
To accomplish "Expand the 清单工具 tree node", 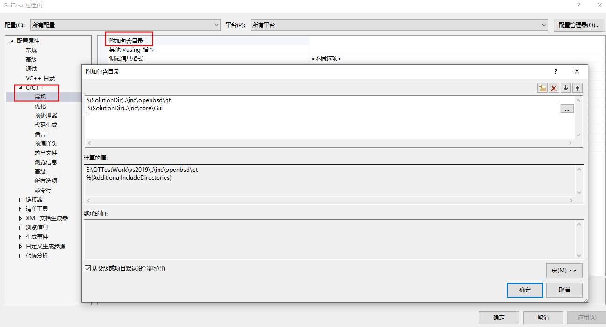I will pyautogui.click(x=20, y=209).
